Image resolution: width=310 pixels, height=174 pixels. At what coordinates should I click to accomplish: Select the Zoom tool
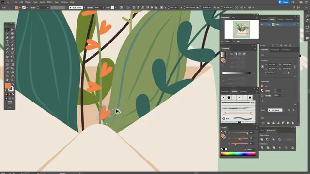coord(12,80)
